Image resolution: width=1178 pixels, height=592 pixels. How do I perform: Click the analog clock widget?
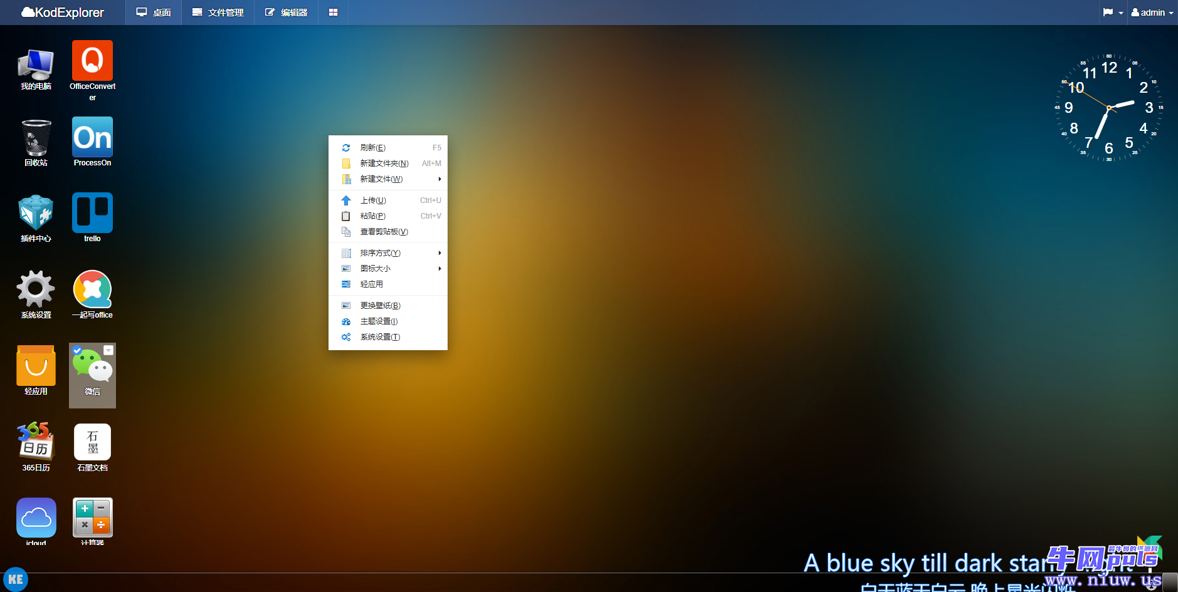pyautogui.click(x=1108, y=108)
